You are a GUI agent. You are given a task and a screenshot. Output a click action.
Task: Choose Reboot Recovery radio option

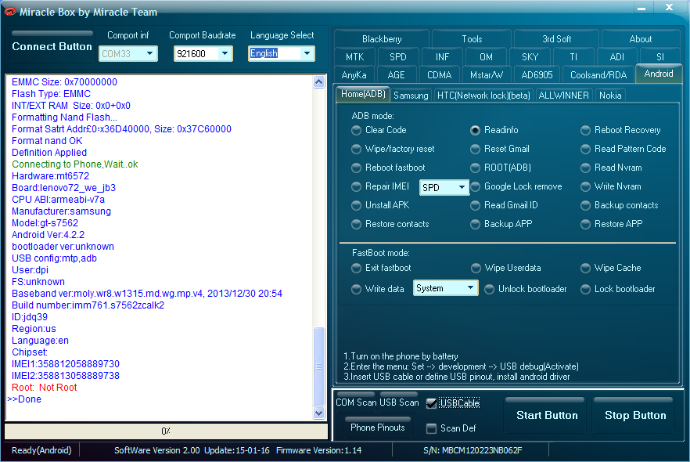pyautogui.click(x=585, y=130)
